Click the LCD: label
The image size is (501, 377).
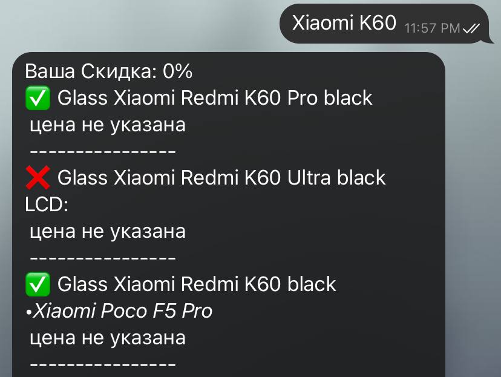pyautogui.click(x=47, y=205)
